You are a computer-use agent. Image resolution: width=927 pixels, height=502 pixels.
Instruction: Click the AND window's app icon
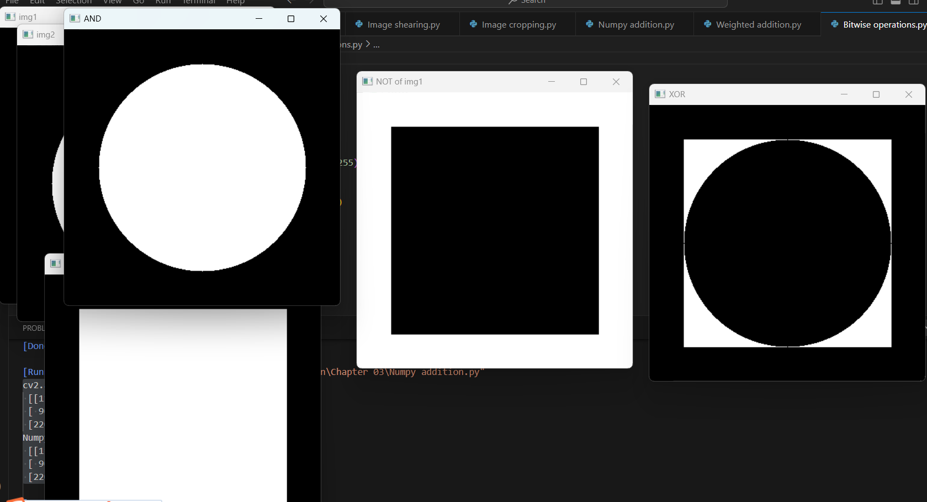pos(75,18)
